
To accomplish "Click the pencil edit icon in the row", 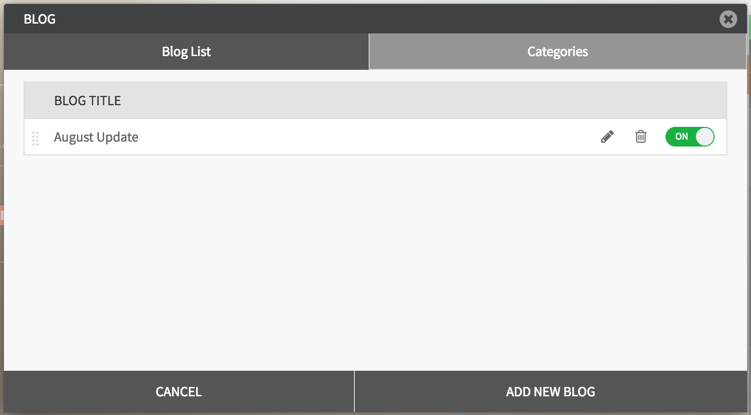I will (x=607, y=137).
